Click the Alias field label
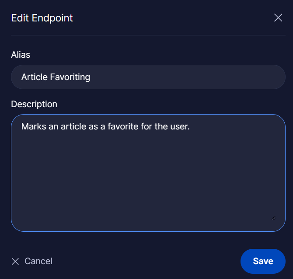The height and width of the screenshot is (279, 293). click(x=21, y=55)
